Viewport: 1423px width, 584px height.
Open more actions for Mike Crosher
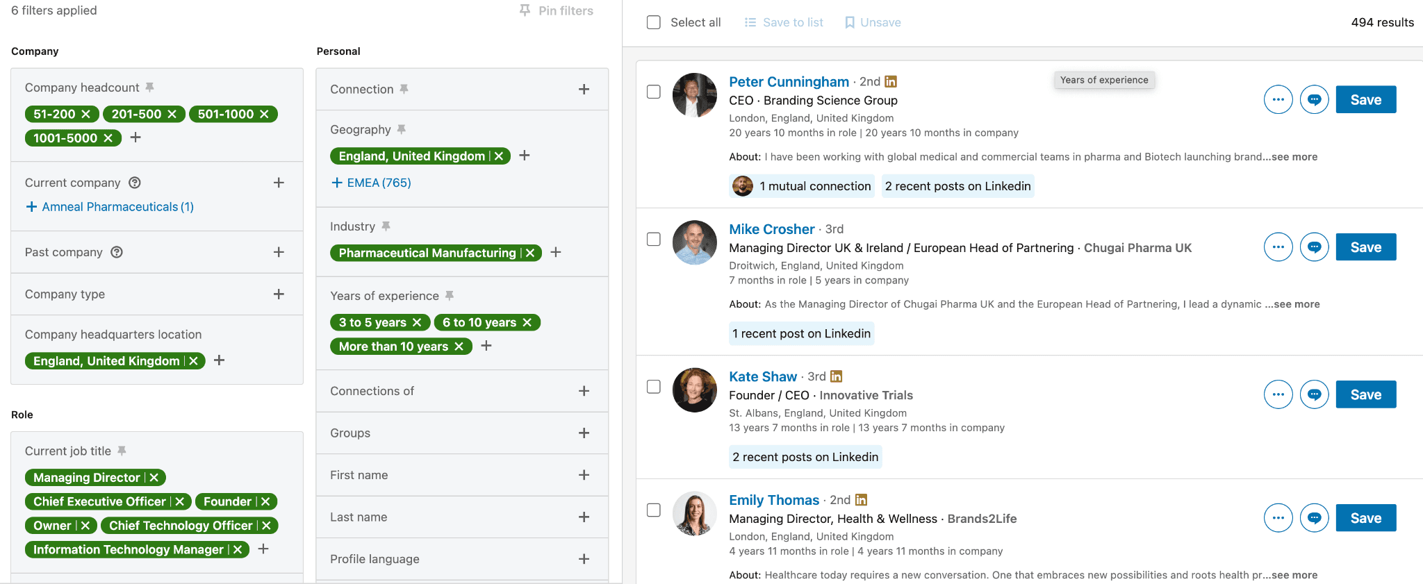[x=1278, y=247]
